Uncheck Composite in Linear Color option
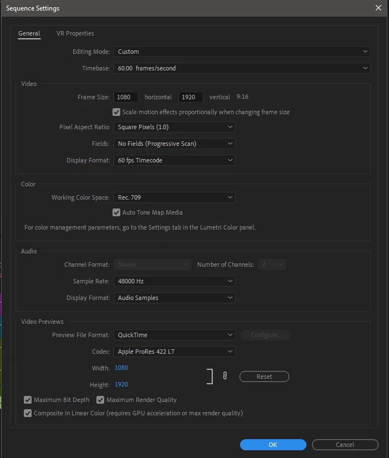389x458 pixels. (x=28, y=413)
